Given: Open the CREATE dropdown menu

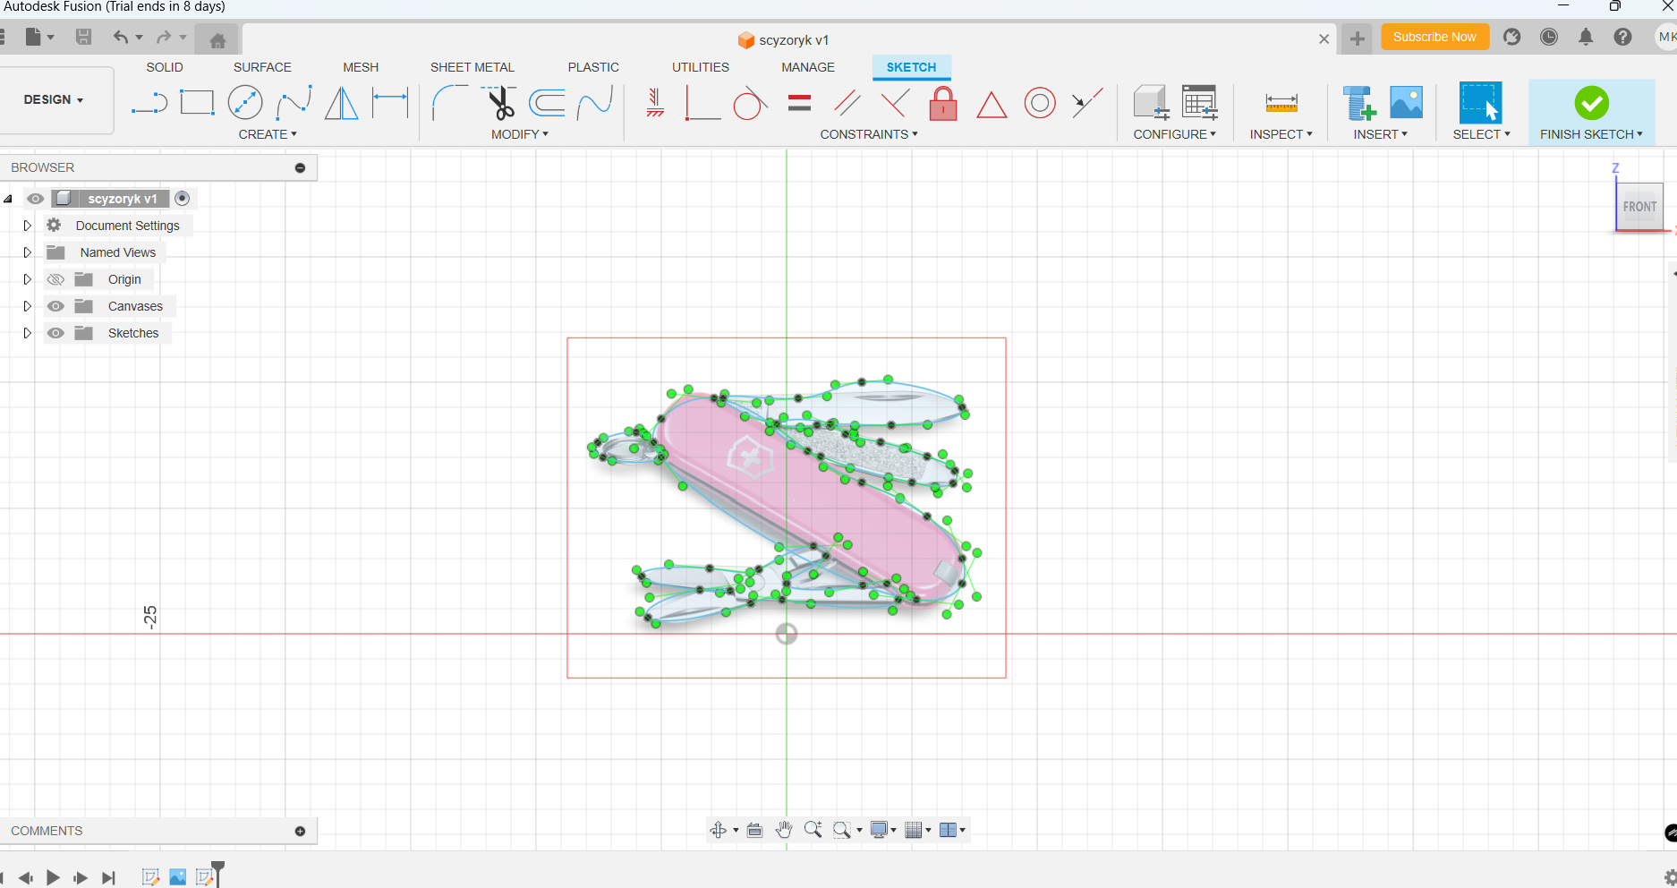Looking at the screenshot, I should (x=268, y=134).
